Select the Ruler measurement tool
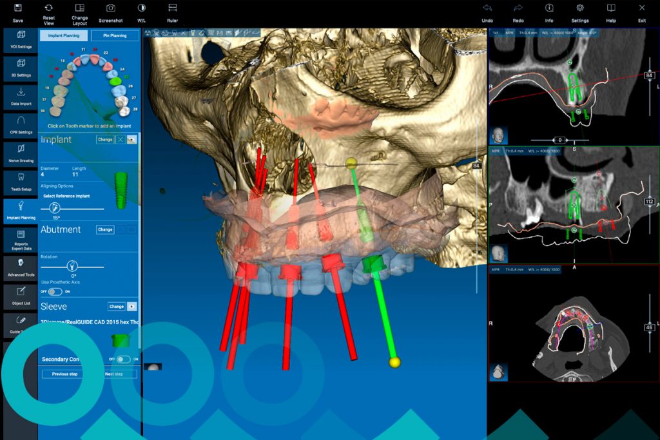Viewport: 660px width, 440px height. pos(172,13)
